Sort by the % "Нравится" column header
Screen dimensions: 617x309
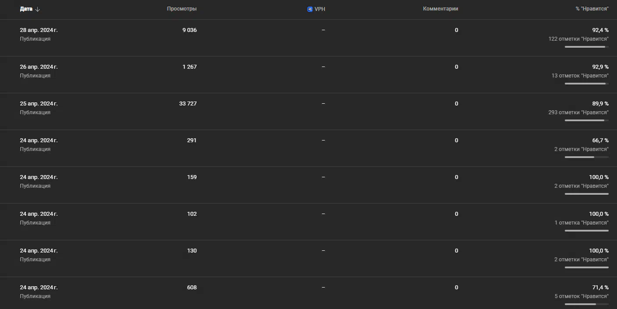[592, 9]
